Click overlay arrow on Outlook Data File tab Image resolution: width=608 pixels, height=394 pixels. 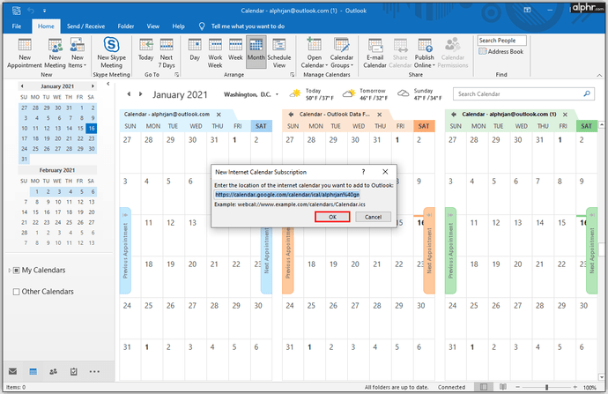[x=291, y=115]
